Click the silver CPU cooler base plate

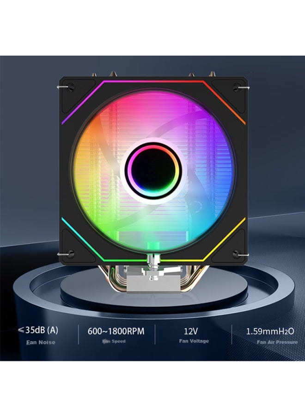point(153,284)
